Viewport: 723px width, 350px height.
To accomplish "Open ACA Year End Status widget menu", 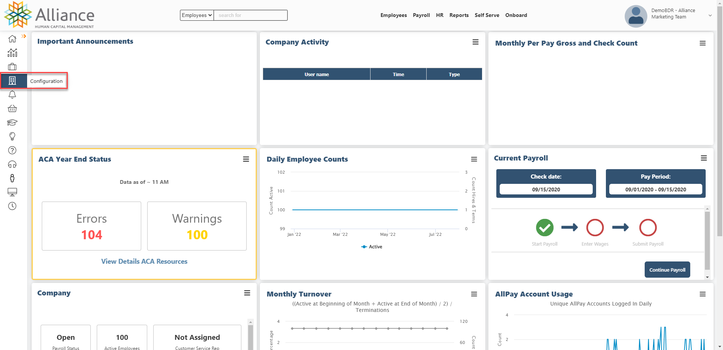I will [246, 159].
